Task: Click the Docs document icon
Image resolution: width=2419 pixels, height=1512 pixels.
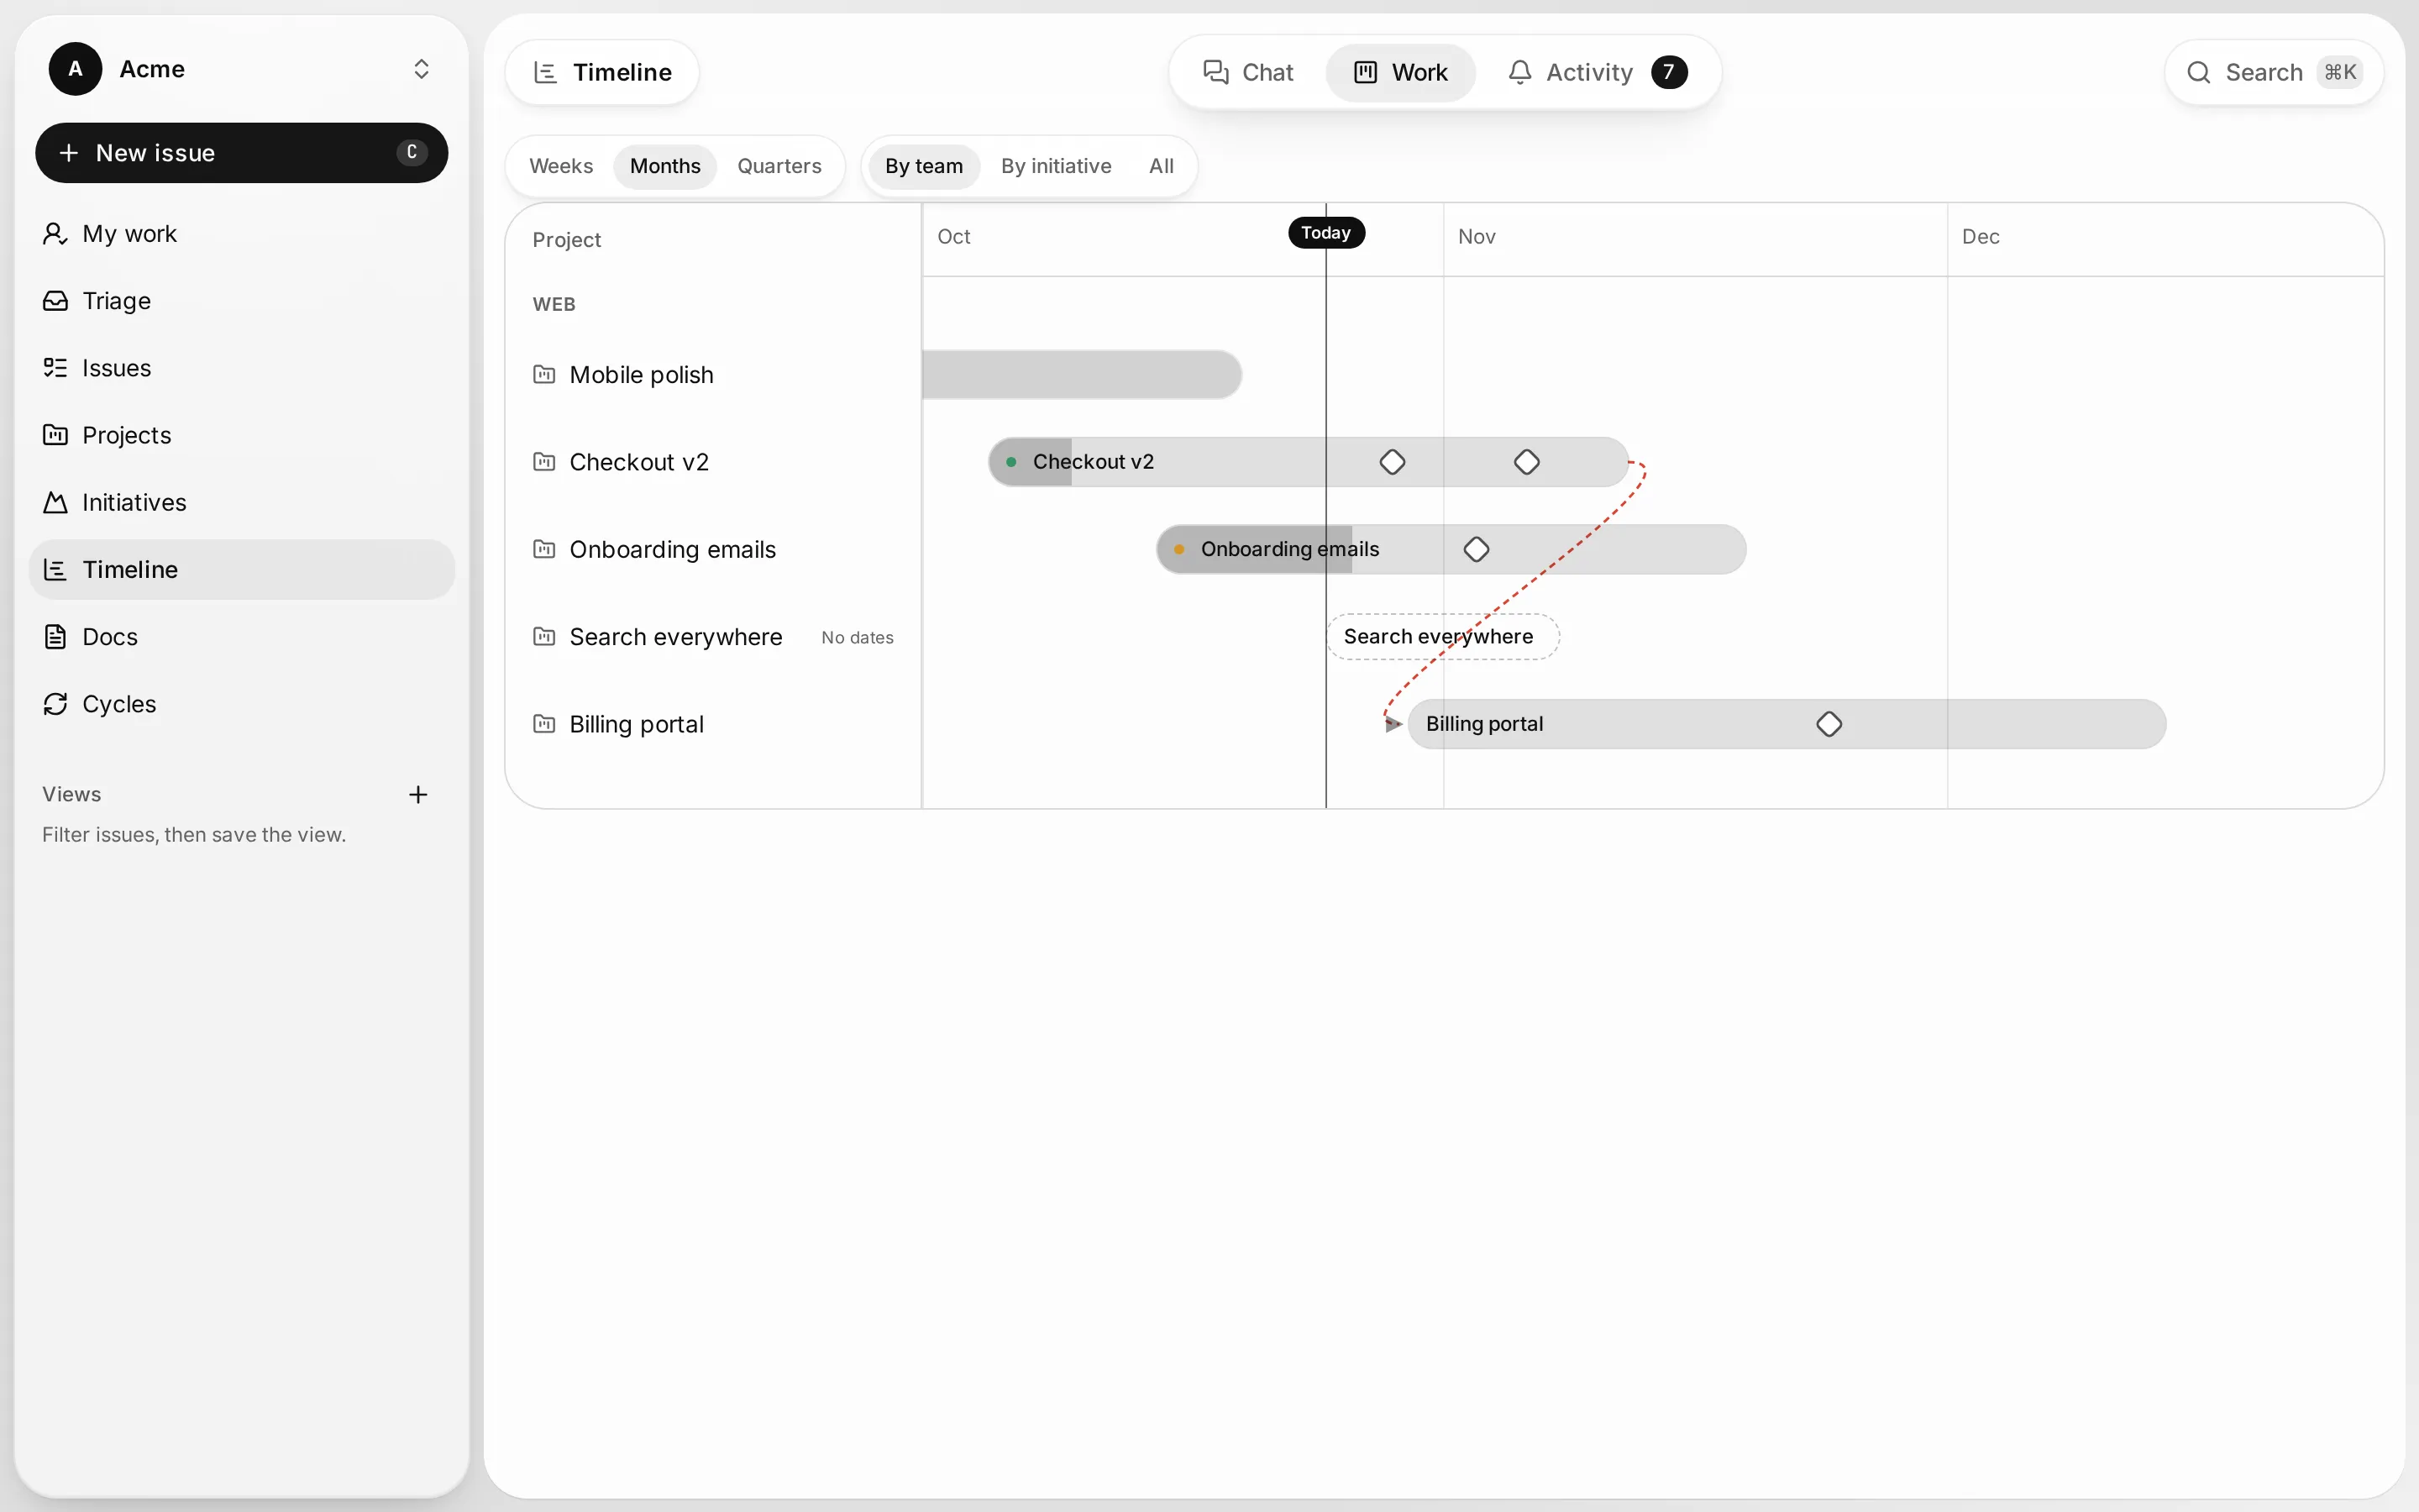Action: pos(55,637)
